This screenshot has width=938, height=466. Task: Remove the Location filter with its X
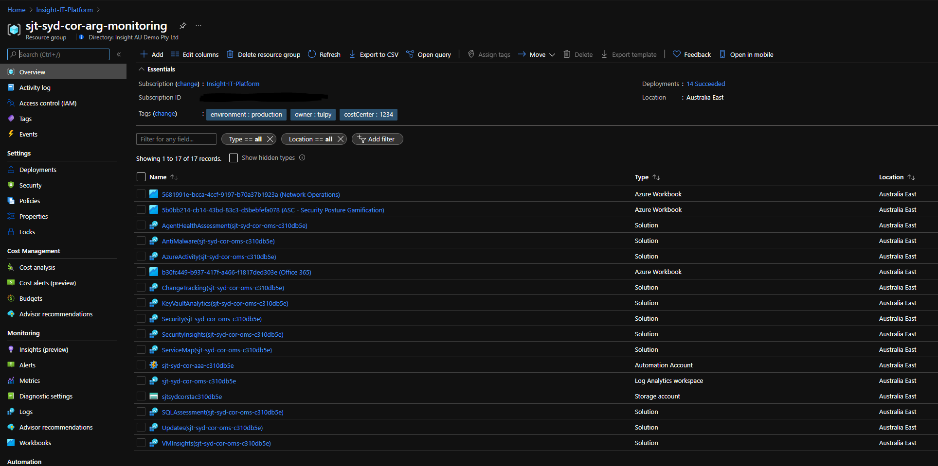[341, 139]
